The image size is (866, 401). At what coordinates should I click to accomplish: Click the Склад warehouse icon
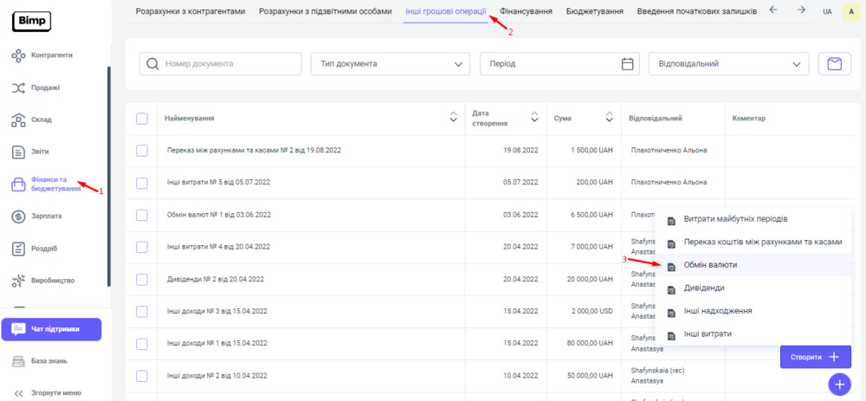click(18, 120)
